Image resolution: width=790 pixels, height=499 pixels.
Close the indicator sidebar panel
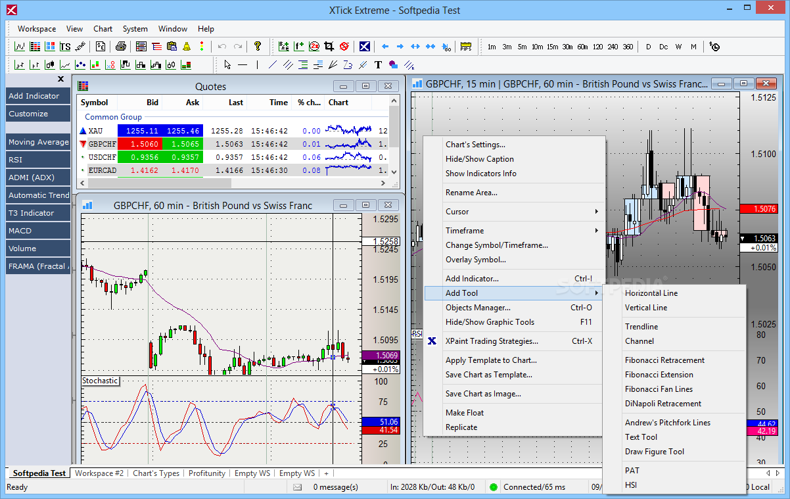(61, 79)
